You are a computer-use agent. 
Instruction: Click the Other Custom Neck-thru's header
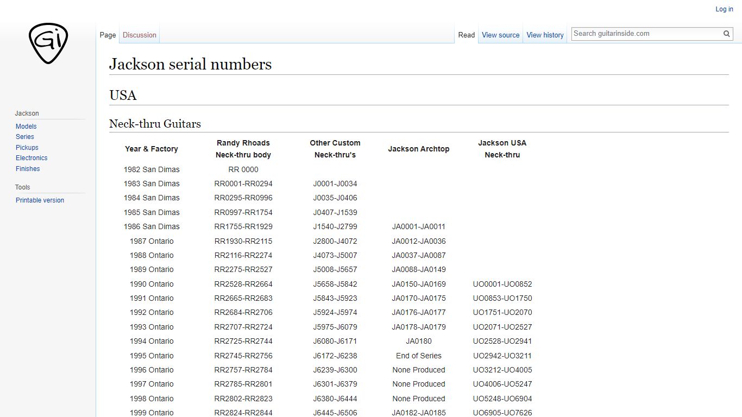(x=335, y=149)
